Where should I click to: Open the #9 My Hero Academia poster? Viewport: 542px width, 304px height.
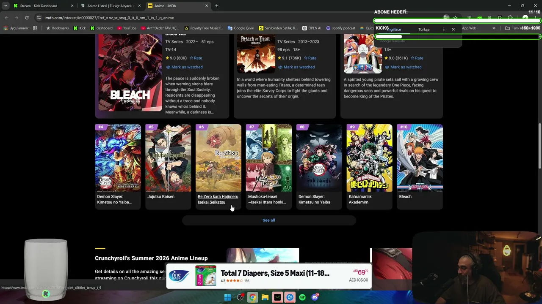pos(369,158)
